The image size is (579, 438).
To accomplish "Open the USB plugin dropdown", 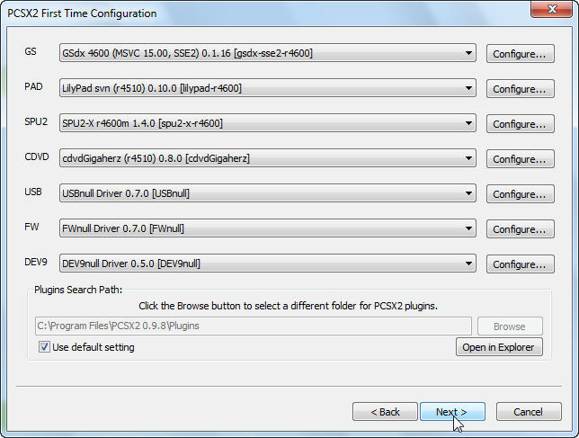I will pyautogui.click(x=268, y=193).
